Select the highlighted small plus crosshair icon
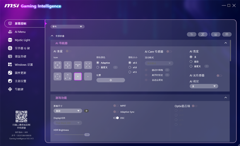This screenshot has width=240, height=146. pyautogui.click(x=78, y=76)
